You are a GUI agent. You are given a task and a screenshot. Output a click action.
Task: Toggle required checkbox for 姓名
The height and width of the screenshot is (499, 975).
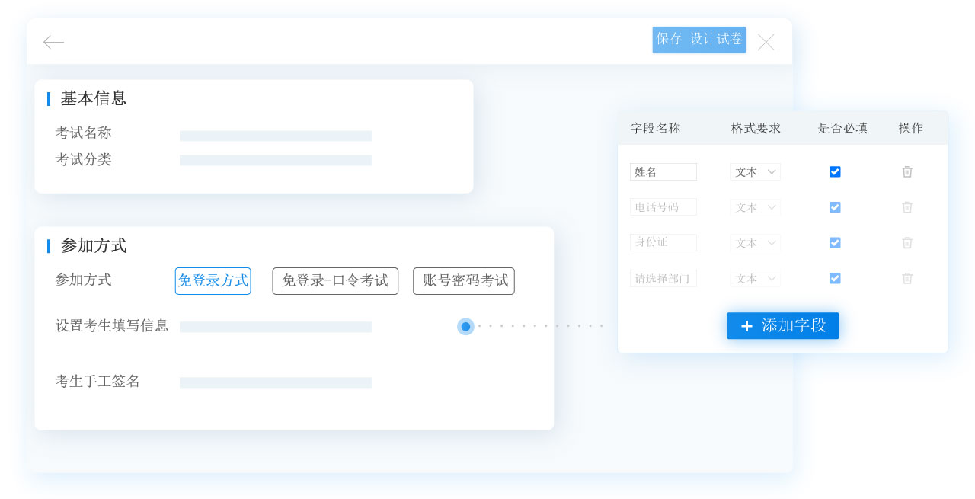pyautogui.click(x=835, y=172)
